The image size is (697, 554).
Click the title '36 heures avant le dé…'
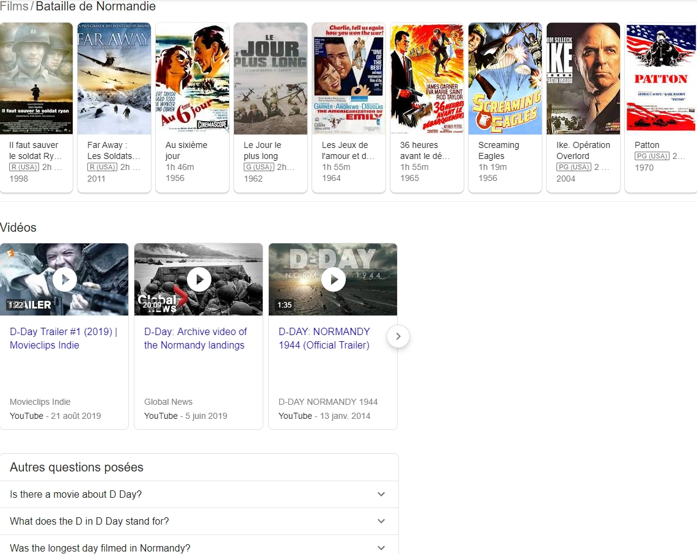[x=425, y=150]
